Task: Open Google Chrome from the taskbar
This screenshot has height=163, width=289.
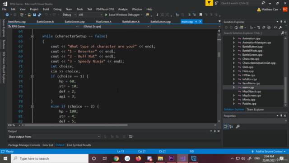Action: coord(116,158)
